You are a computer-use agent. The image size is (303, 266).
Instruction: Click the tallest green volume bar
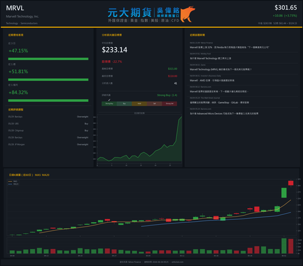[x=284, y=246]
